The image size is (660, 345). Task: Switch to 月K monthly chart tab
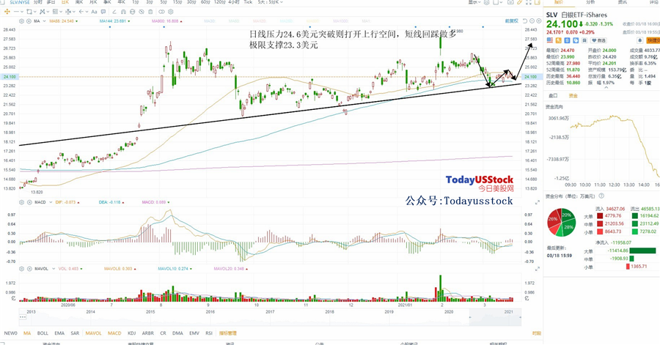(93, 2)
